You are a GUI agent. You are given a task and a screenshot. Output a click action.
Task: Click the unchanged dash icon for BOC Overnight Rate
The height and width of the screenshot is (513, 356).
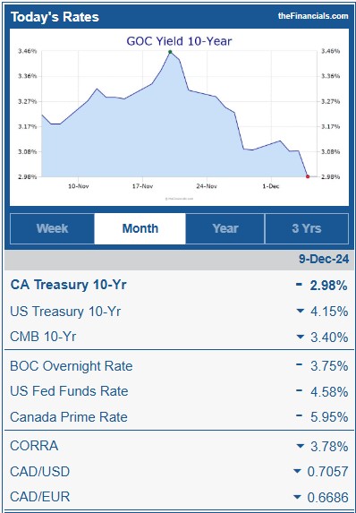click(x=299, y=363)
